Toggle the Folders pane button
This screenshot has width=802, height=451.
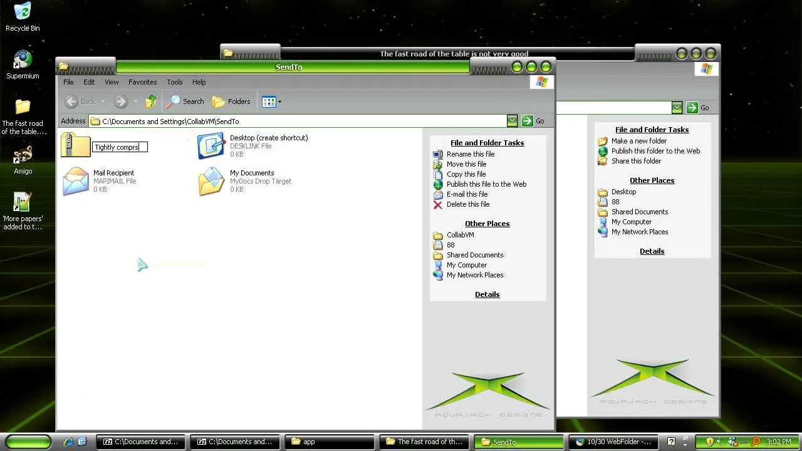[231, 101]
